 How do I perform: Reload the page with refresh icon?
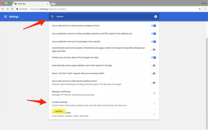point(12,9)
